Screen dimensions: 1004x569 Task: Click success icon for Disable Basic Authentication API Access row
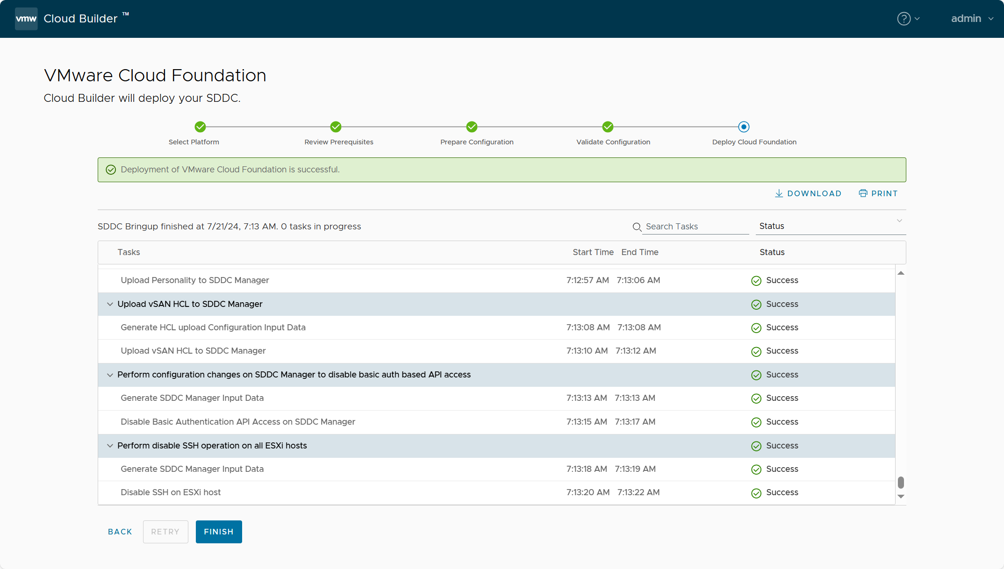(756, 422)
